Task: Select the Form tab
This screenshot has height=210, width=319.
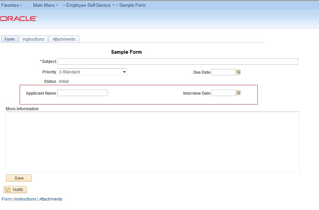Action: pyautogui.click(x=9, y=39)
